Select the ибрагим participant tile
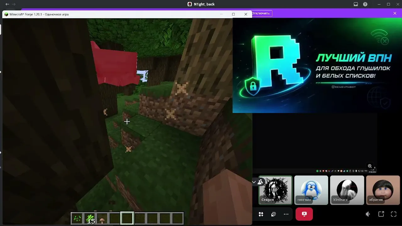402x226 pixels. tap(383, 190)
